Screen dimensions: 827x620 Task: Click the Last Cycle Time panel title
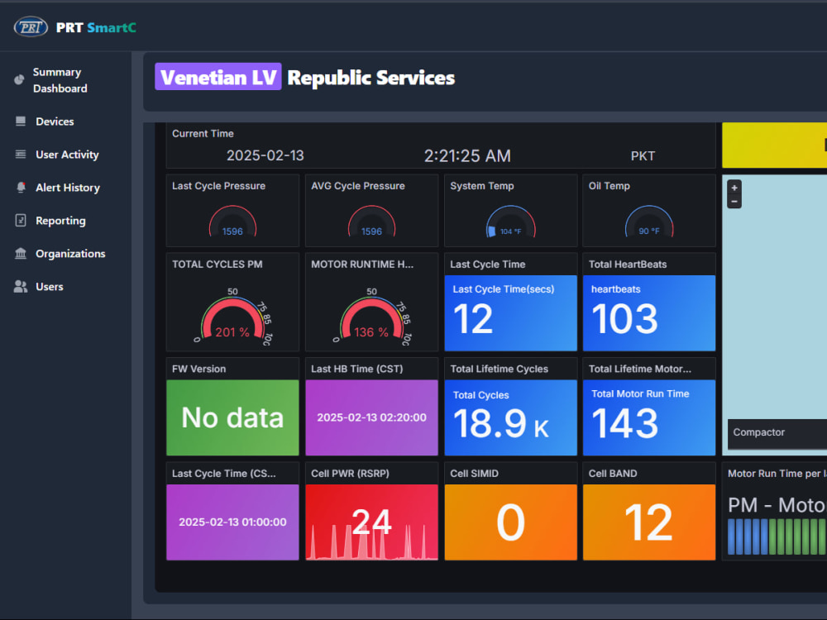pos(488,265)
